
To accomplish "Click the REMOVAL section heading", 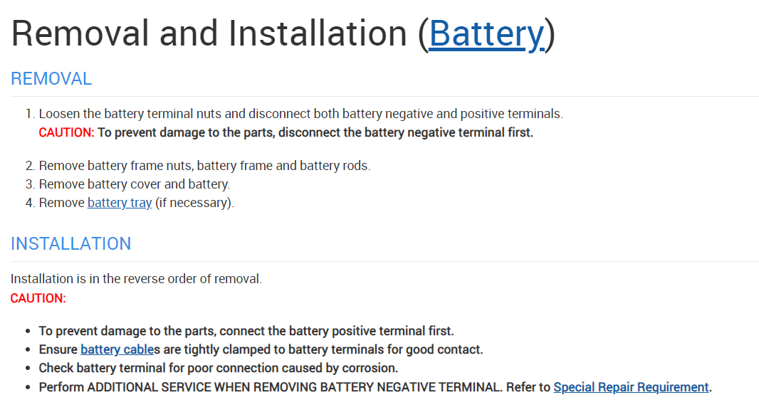I will point(51,79).
